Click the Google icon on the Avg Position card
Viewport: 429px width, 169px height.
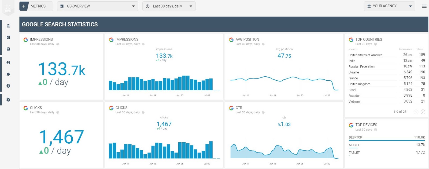(x=231, y=40)
